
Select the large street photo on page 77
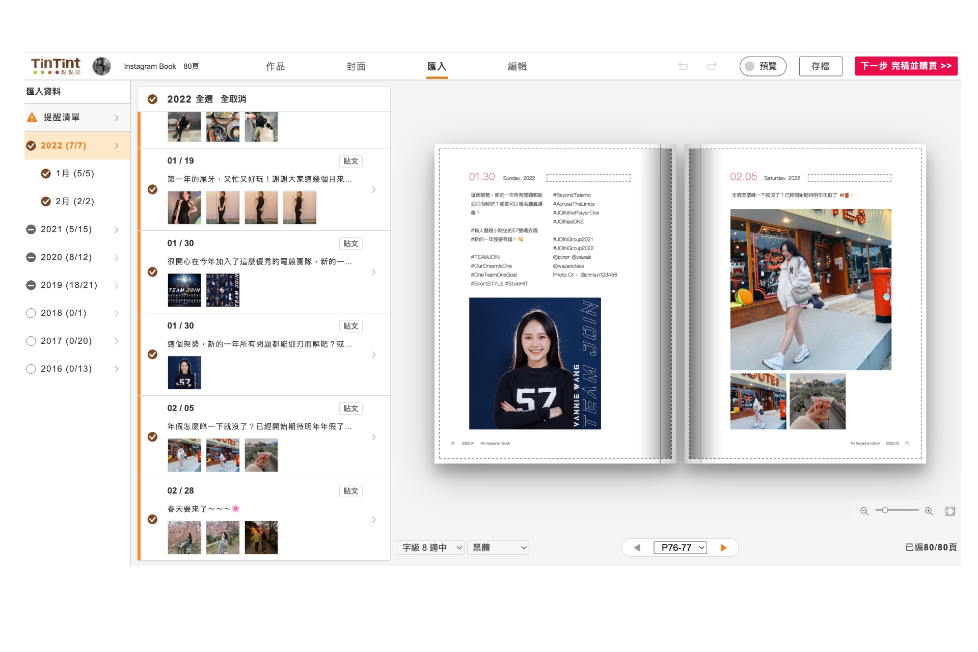coord(811,289)
